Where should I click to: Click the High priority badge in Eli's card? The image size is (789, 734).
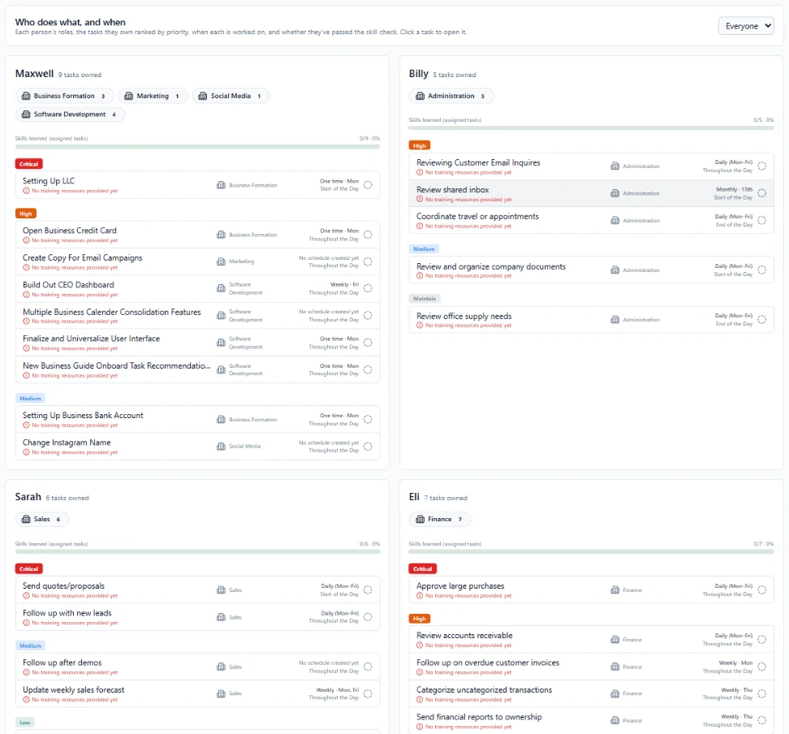click(x=420, y=618)
